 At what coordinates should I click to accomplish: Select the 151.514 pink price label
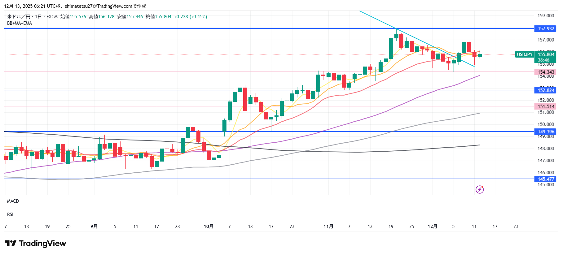point(546,106)
